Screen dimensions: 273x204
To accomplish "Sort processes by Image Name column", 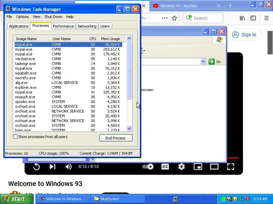I will pos(31,39).
